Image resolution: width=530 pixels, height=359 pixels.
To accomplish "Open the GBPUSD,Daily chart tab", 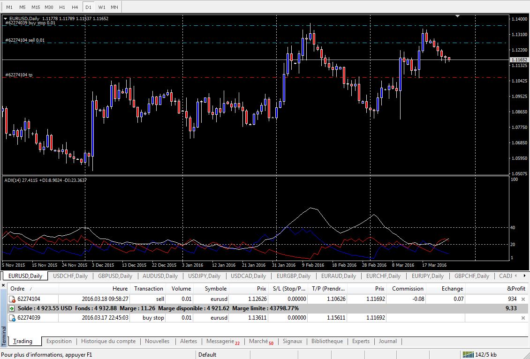I will click(x=115, y=276).
